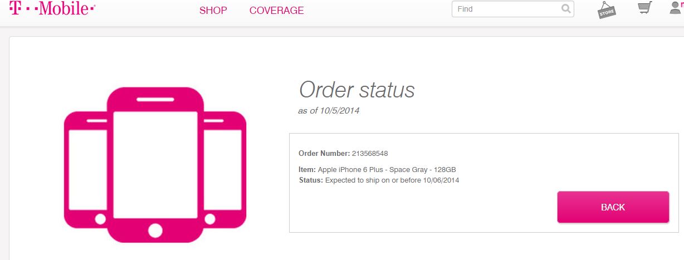Click the right phone in the illustration

tap(225, 169)
